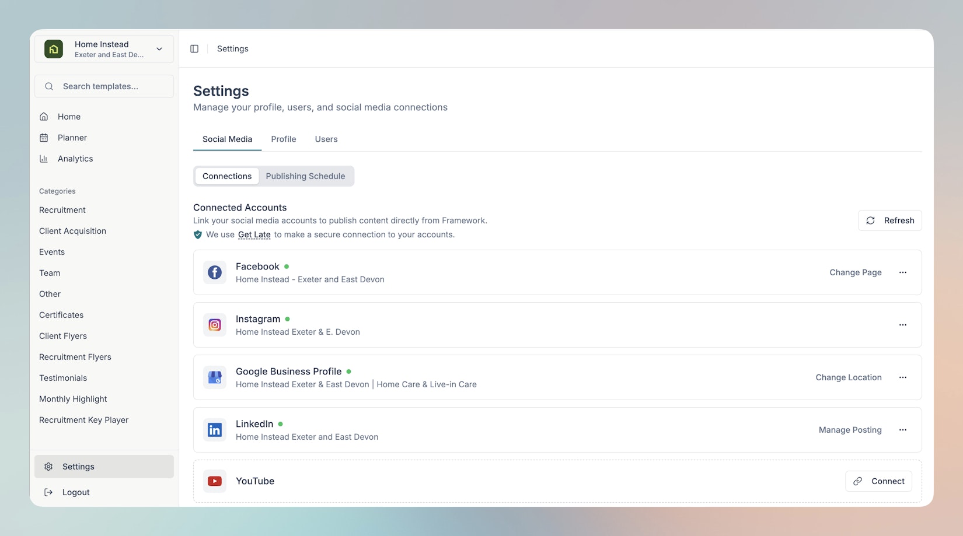The height and width of the screenshot is (536, 963).
Task: Refresh the connected accounts list
Action: (889, 220)
